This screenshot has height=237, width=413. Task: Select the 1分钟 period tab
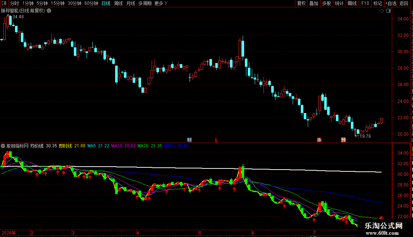point(28,3)
